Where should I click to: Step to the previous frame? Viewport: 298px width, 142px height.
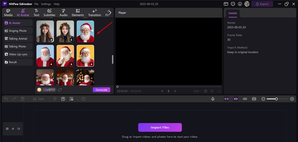pos(162,91)
